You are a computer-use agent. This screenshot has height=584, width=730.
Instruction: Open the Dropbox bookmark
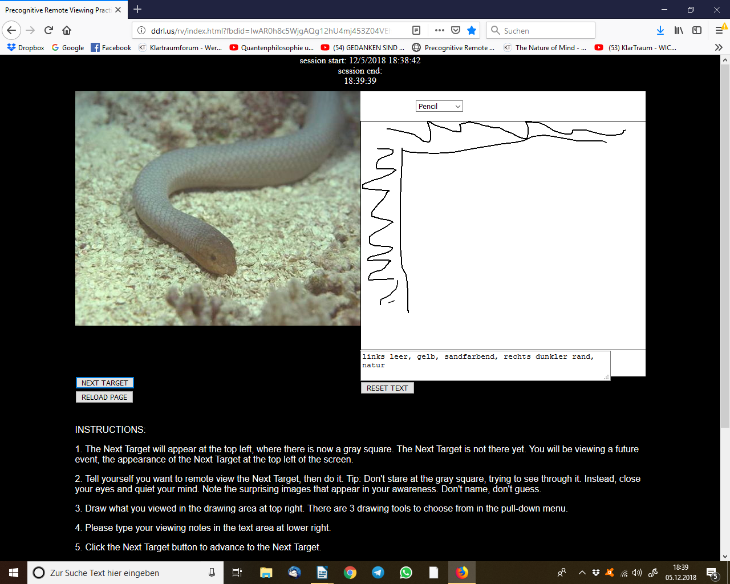26,47
